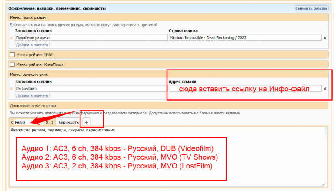Edit the 'Инфо-файл' link title field
334x191 pixels.
(x=91, y=89)
